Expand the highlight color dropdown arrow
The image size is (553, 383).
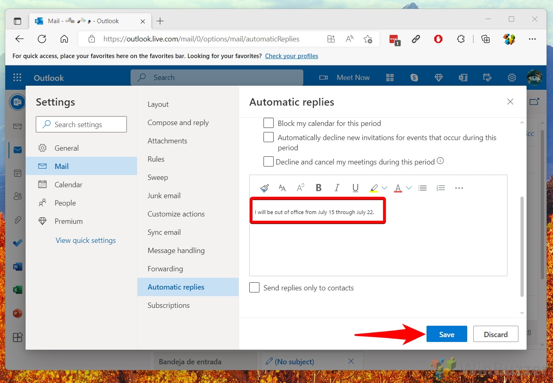click(x=385, y=188)
